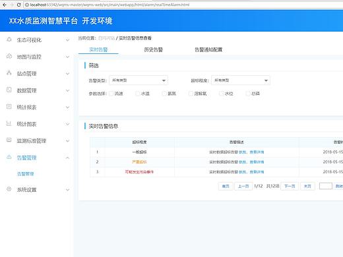The height and width of the screenshot is (257, 343).
Task: Click the 监测标准管理 sidebar icon
Action: point(9,140)
